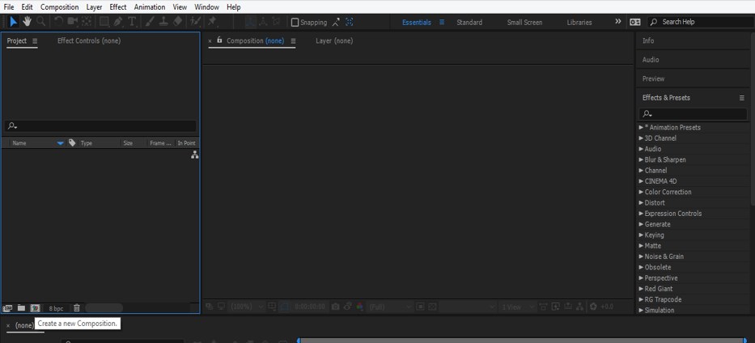The height and width of the screenshot is (343, 755).
Task: Toggle the viewer lock icon beside Composition
Action: [219, 40]
